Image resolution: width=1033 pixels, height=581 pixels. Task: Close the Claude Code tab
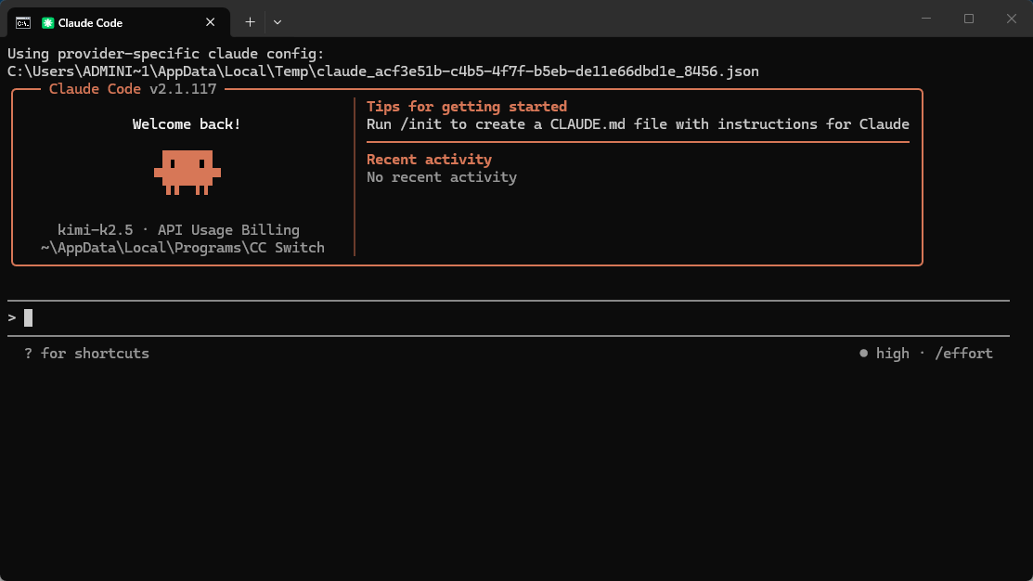(x=211, y=22)
